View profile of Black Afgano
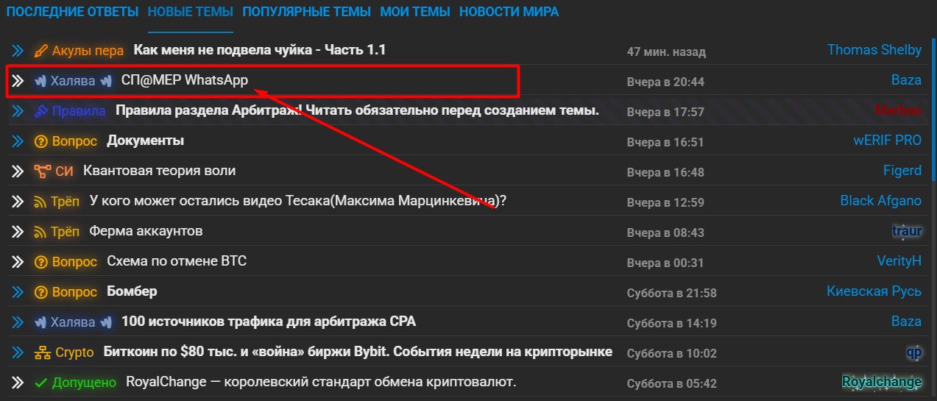 [x=881, y=201]
